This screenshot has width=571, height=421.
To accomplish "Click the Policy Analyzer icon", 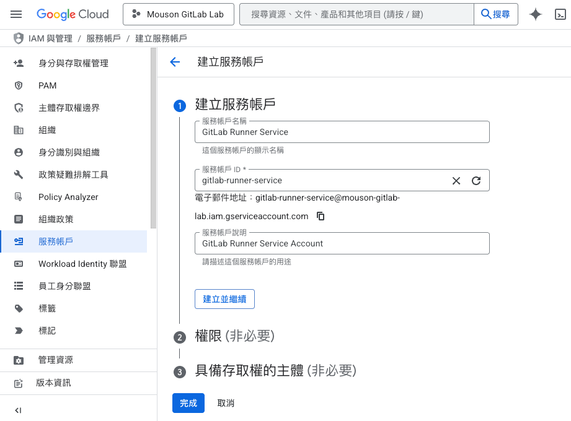I will point(19,197).
